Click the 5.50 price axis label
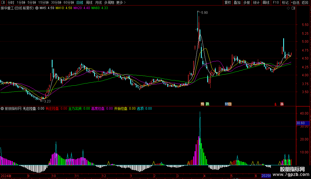The image size is (311, 179). point(305,25)
